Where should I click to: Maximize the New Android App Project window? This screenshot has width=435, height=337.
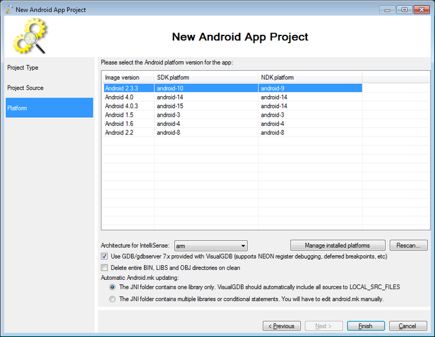pyautogui.click(x=405, y=10)
